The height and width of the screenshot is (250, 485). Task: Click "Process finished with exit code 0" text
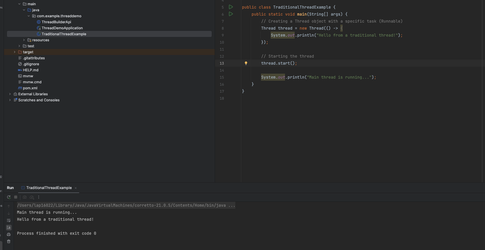(56, 234)
